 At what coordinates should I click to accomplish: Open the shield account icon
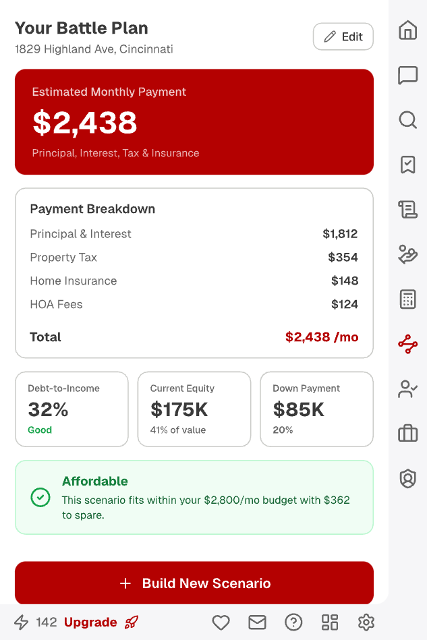click(407, 478)
